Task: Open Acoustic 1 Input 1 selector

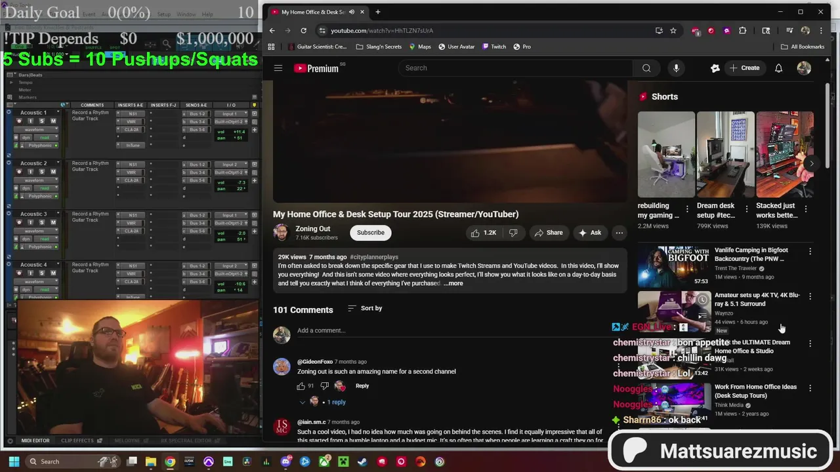Action: click(230, 114)
